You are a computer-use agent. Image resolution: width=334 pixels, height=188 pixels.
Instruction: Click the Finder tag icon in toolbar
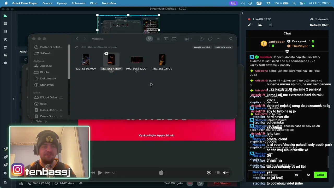tap(210, 39)
